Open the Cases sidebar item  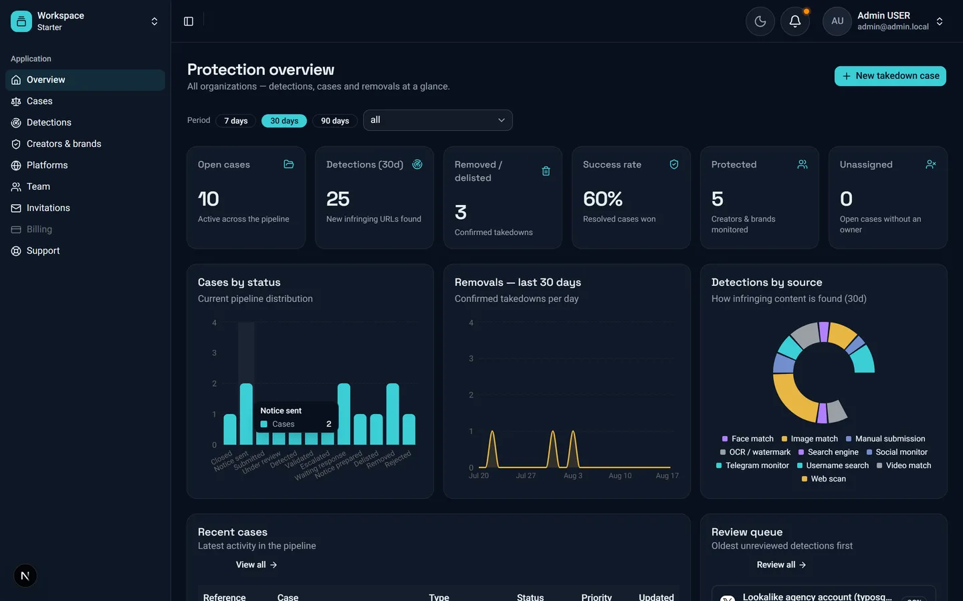(85, 101)
